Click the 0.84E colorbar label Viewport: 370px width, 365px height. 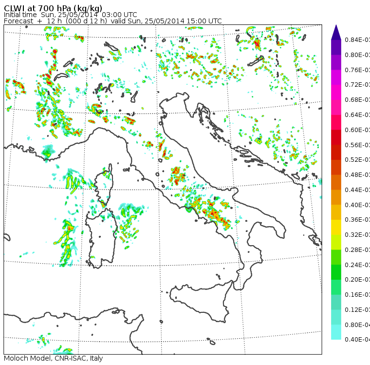[x=357, y=39]
